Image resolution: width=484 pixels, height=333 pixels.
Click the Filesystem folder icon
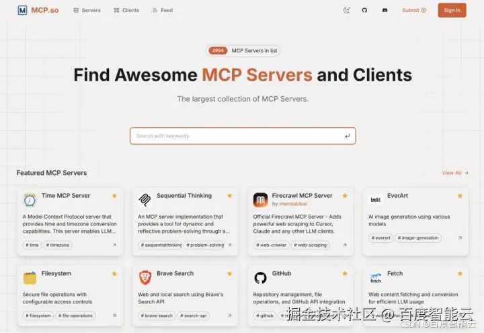point(30,278)
